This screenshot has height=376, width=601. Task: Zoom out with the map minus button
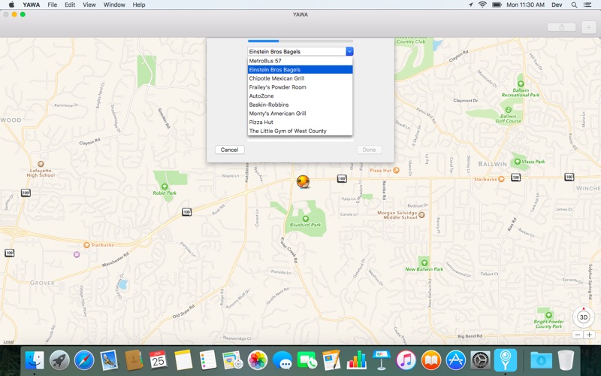(x=578, y=335)
